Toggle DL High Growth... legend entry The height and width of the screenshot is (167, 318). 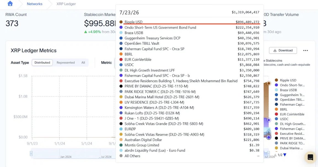[290, 124]
